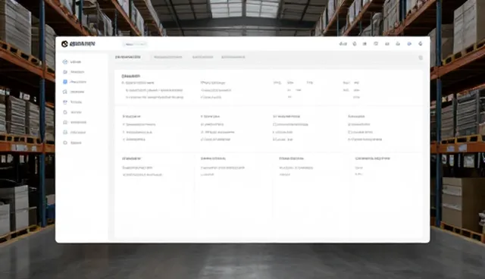This screenshot has width=485, height=279.
Task: Click the first link under bottom-left heading
Action: point(137,168)
